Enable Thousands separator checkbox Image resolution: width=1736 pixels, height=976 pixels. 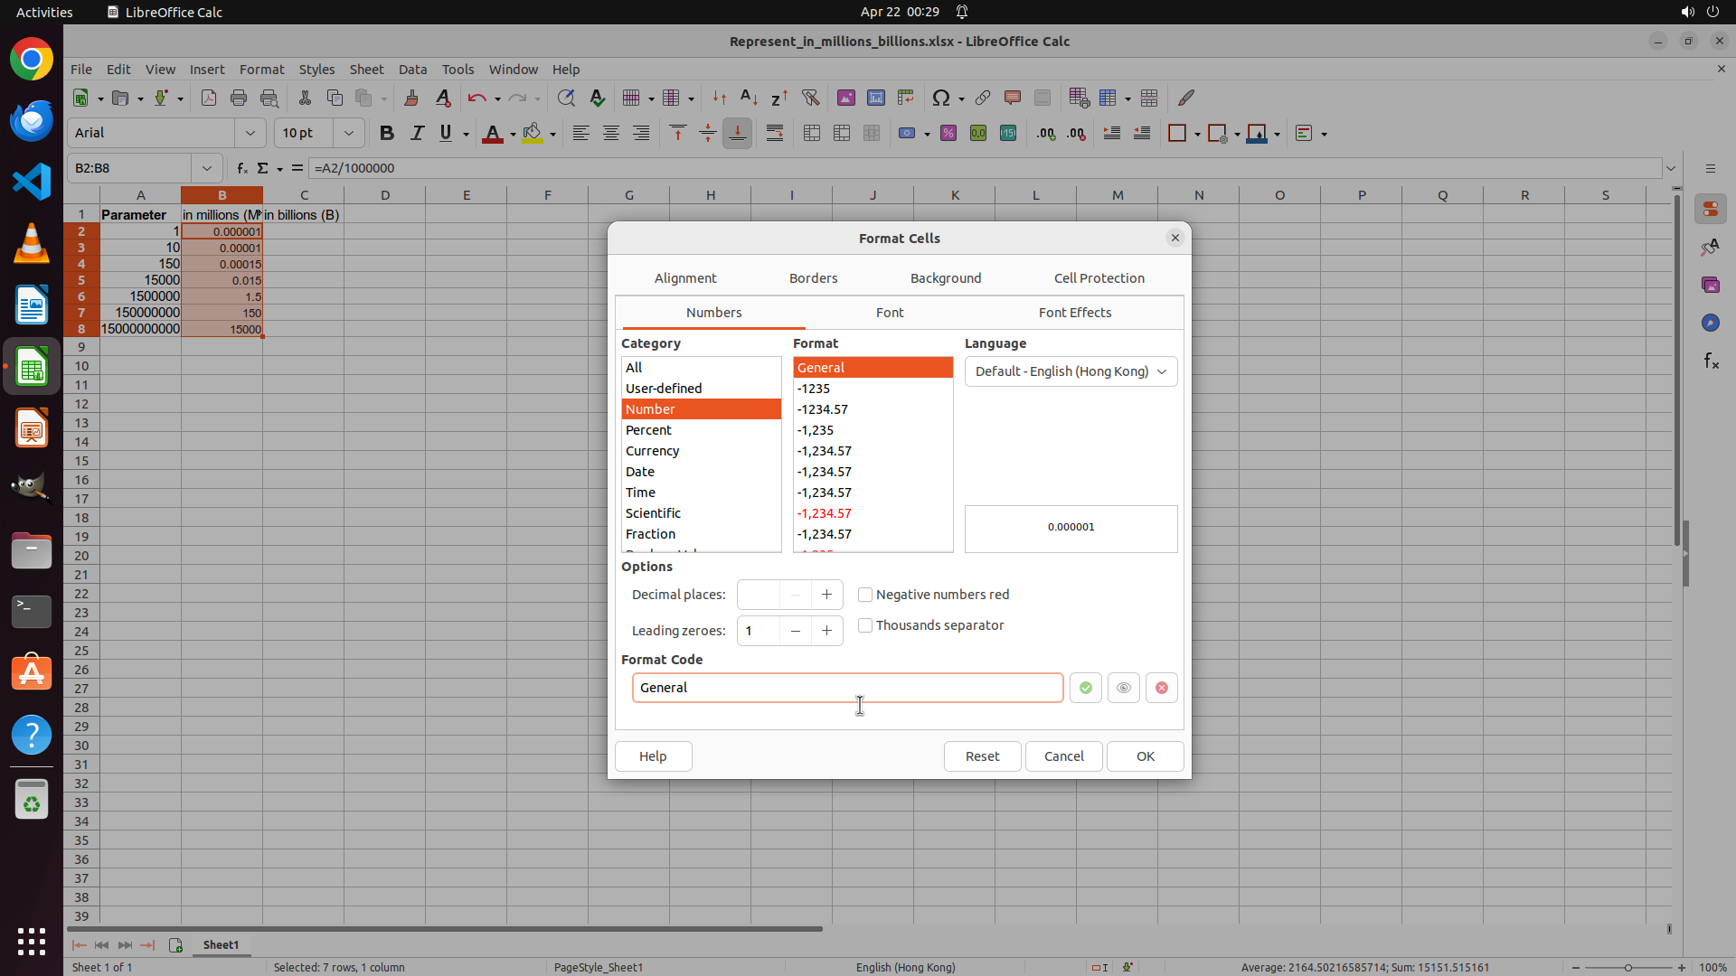tap(865, 625)
